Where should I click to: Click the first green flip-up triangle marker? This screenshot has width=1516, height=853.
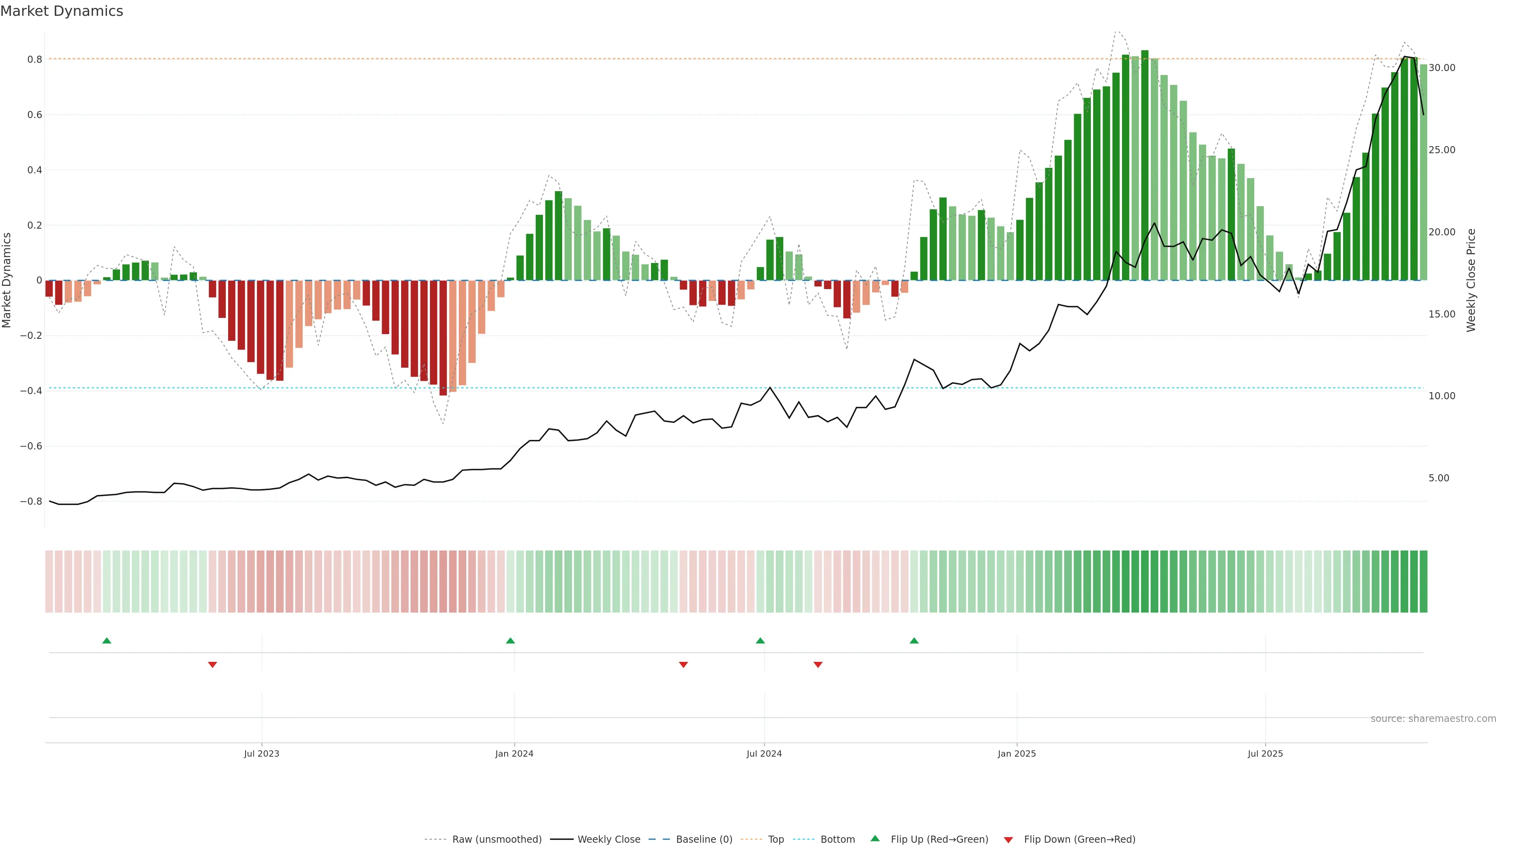(107, 641)
